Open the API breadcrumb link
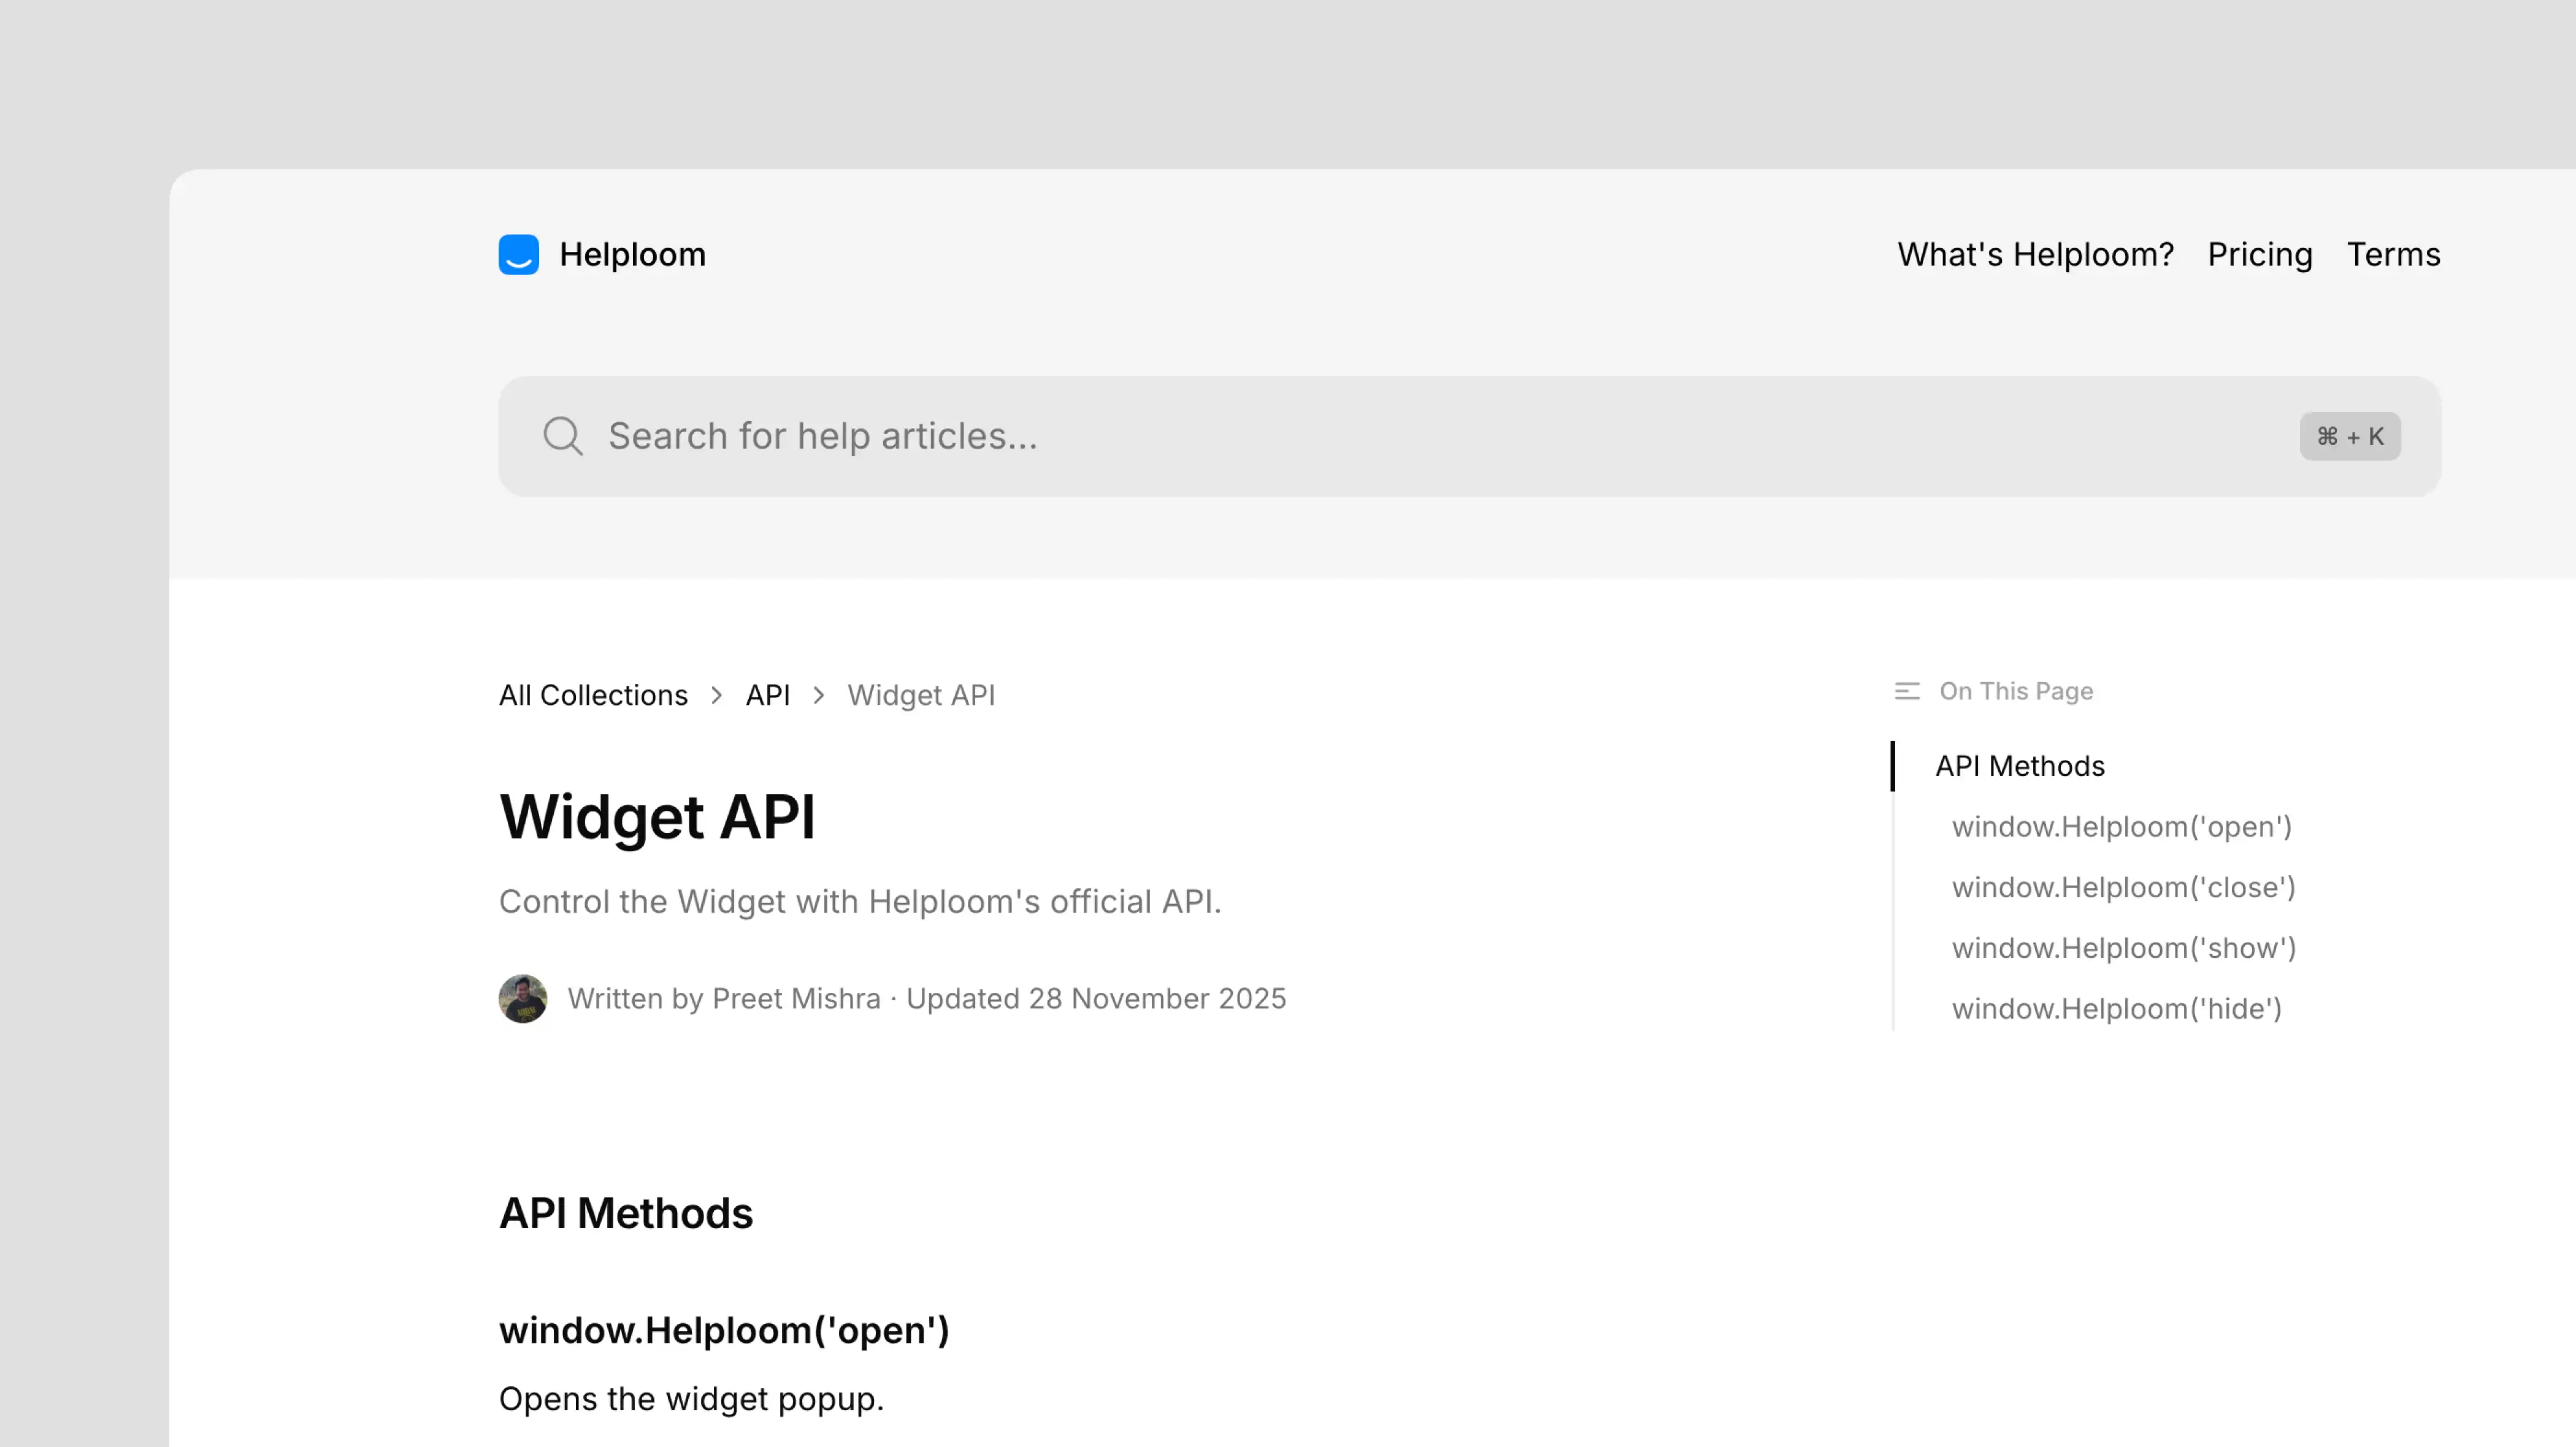 coord(767,696)
